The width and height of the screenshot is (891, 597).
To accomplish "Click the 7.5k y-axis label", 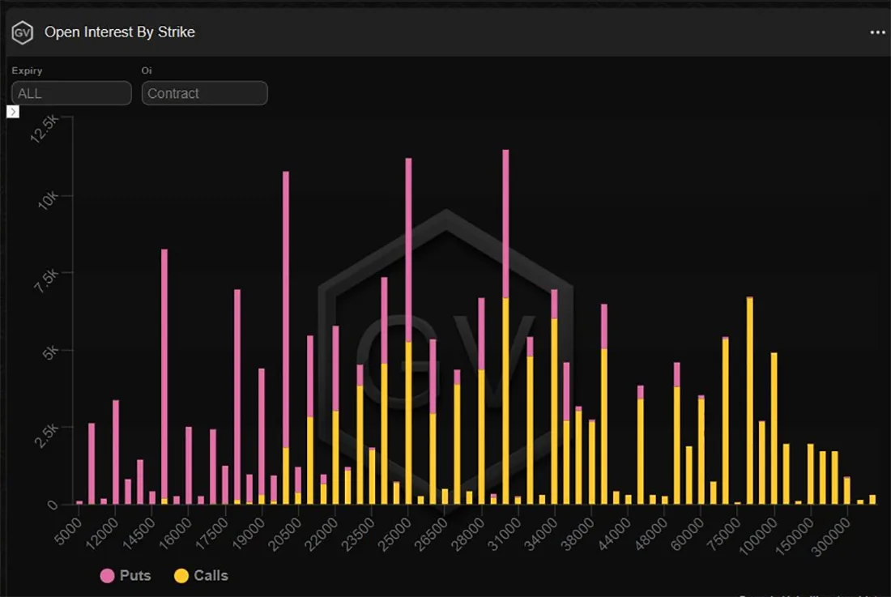I will (x=46, y=280).
